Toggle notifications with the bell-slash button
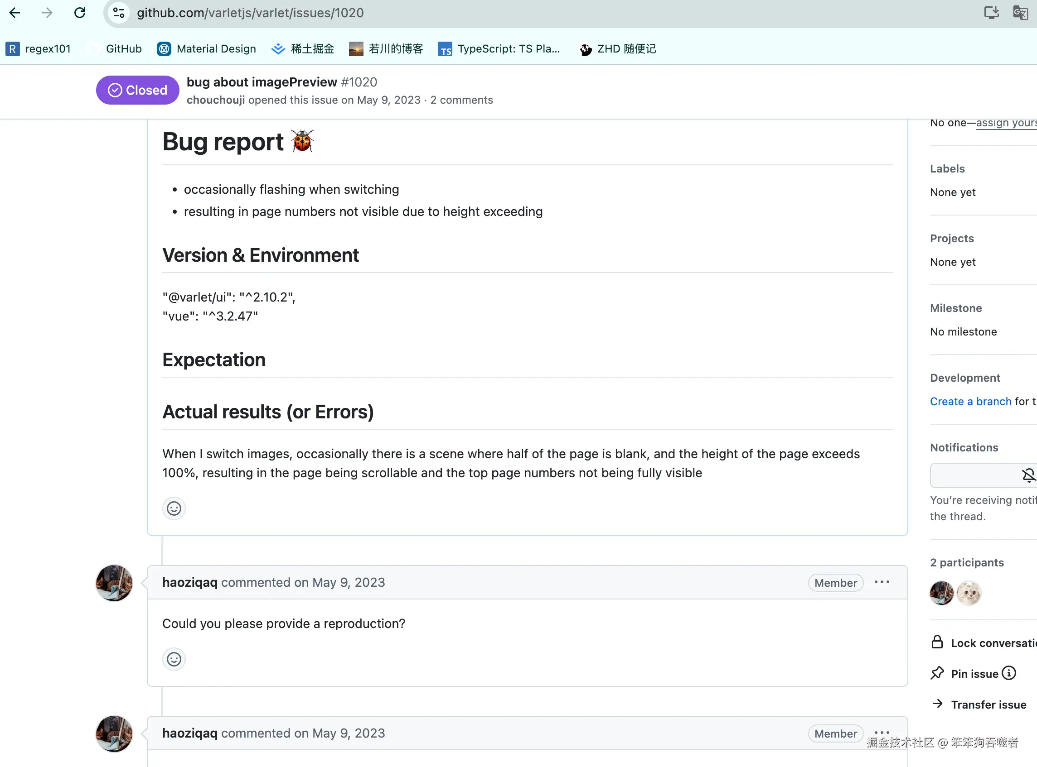The width and height of the screenshot is (1037, 767). pos(1027,475)
